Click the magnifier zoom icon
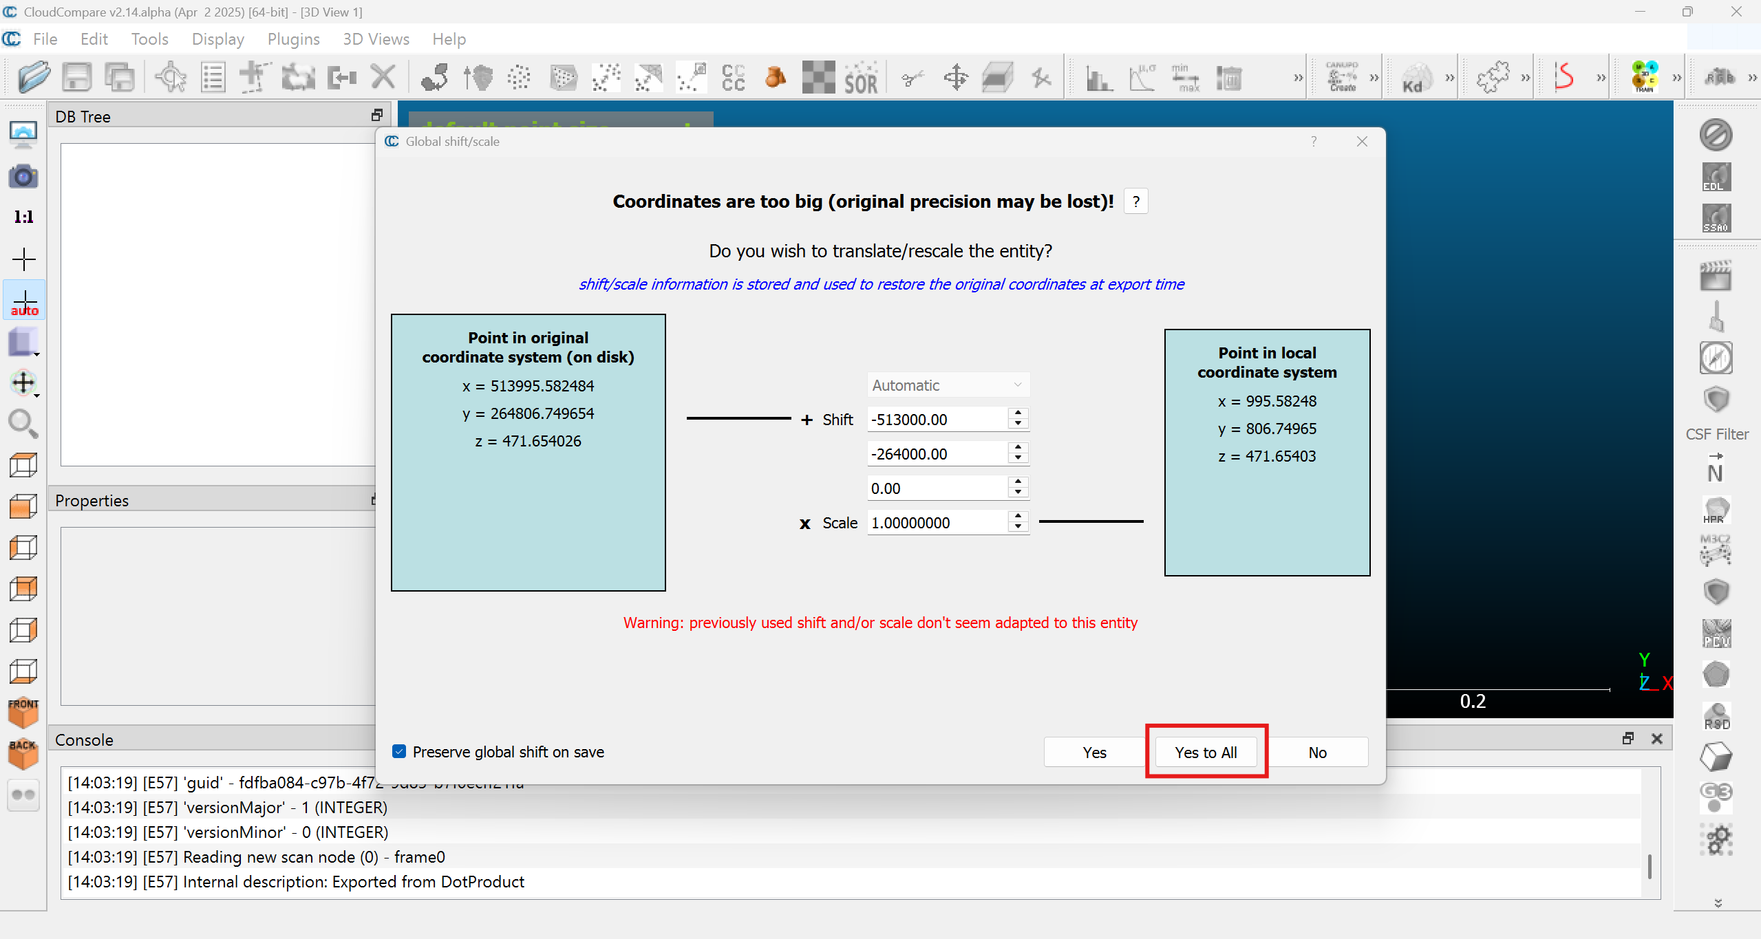 [23, 424]
